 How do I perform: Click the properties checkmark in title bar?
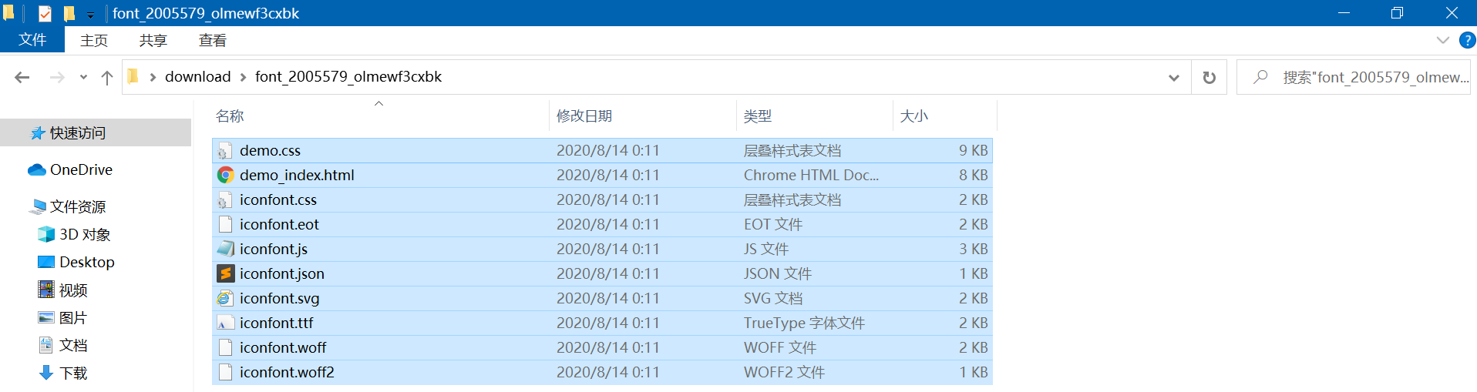pyautogui.click(x=45, y=13)
